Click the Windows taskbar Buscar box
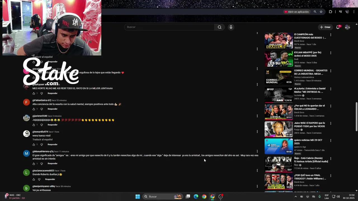 pyautogui.click(x=162, y=197)
